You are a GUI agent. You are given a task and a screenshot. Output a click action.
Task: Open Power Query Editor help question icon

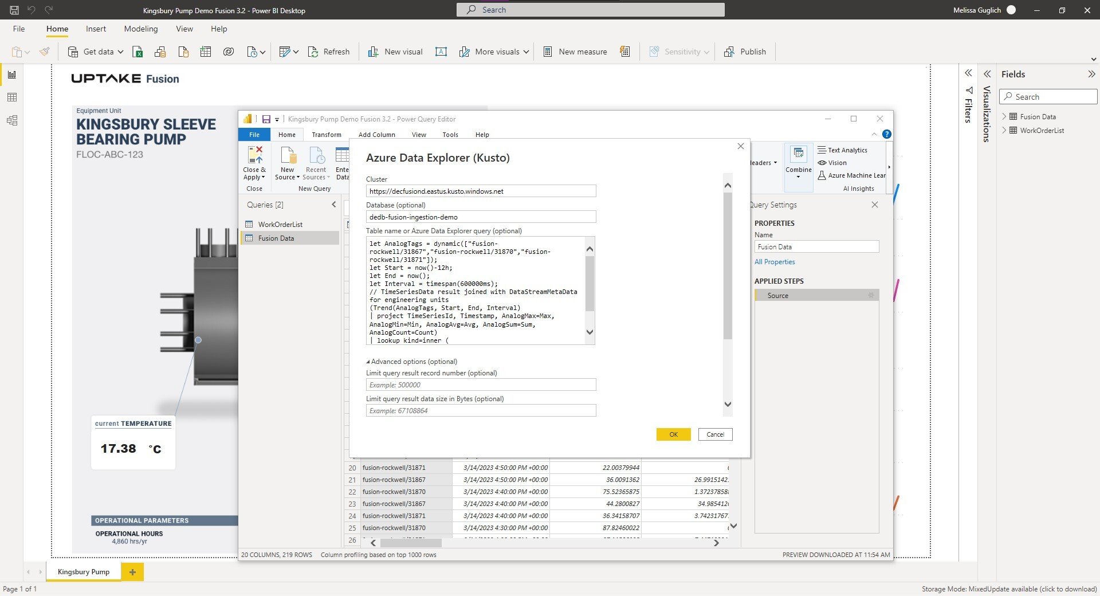point(887,134)
